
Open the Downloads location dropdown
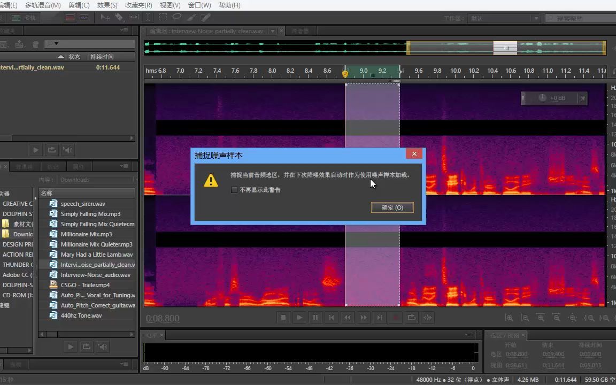[x=97, y=180]
